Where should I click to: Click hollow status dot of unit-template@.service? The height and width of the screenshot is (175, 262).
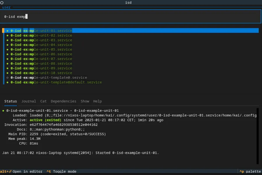8,78
